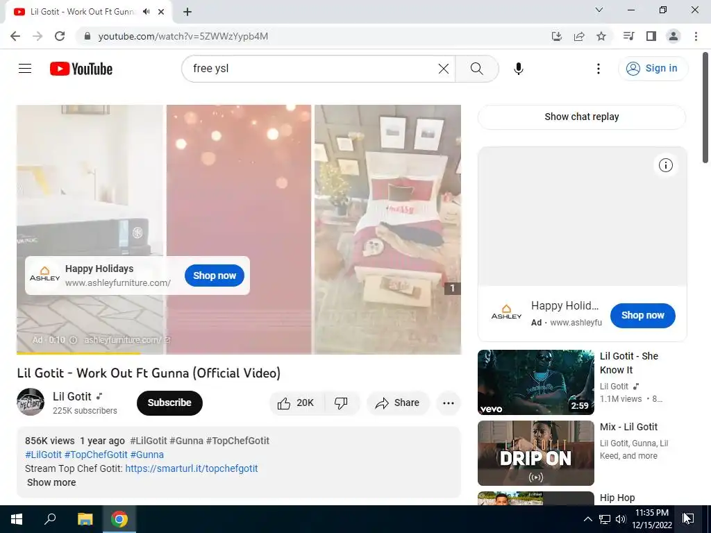
Task: Bookmark this tab with the star icon
Action: (601, 36)
